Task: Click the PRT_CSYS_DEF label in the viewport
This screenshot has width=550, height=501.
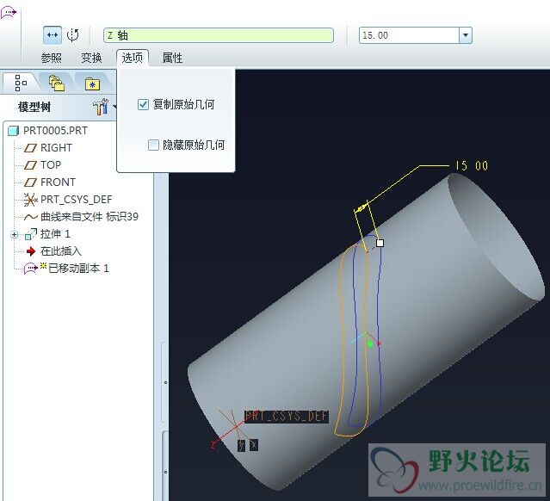Action: click(287, 416)
